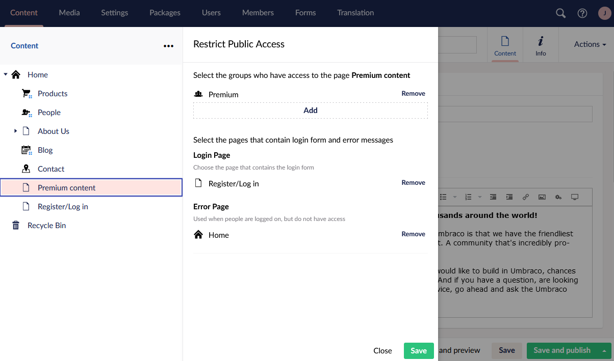Image resolution: width=614 pixels, height=361 pixels.
Task: Collapse the Home tree node
Action: 6,75
